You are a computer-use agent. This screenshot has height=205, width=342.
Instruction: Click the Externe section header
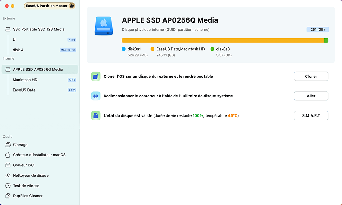[9, 18]
